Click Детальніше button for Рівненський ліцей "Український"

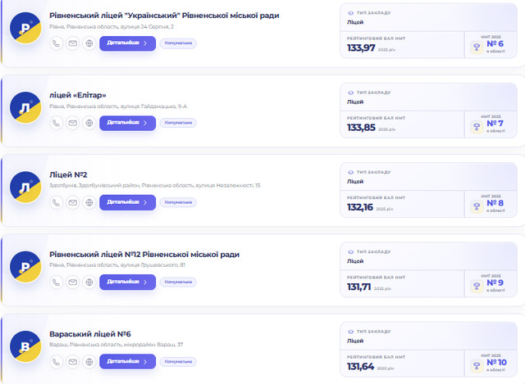[128, 43]
